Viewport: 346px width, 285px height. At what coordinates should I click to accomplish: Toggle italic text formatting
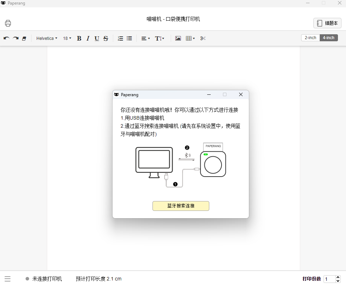[88, 38]
